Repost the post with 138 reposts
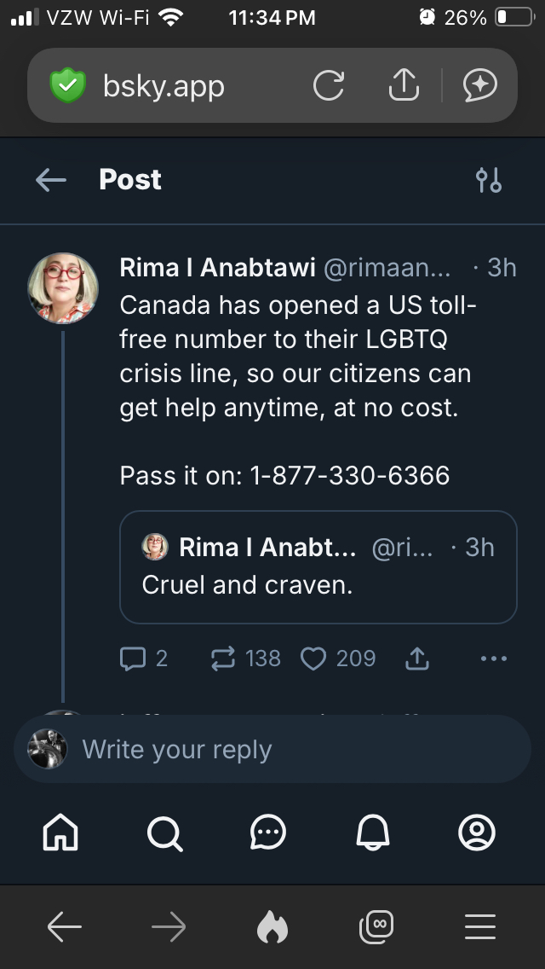The height and width of the screenshot is (969, 545). (x=223, y=658)
